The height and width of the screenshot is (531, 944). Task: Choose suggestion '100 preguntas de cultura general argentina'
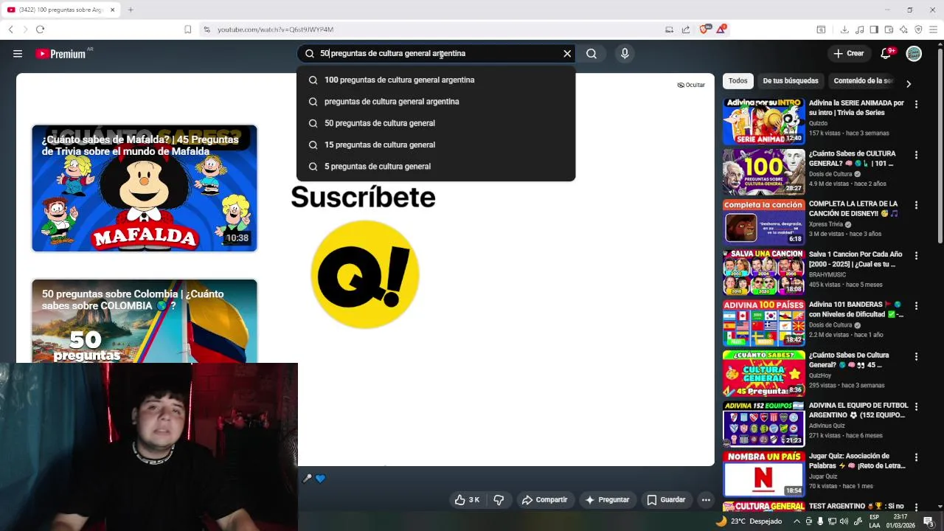point(436,80)
